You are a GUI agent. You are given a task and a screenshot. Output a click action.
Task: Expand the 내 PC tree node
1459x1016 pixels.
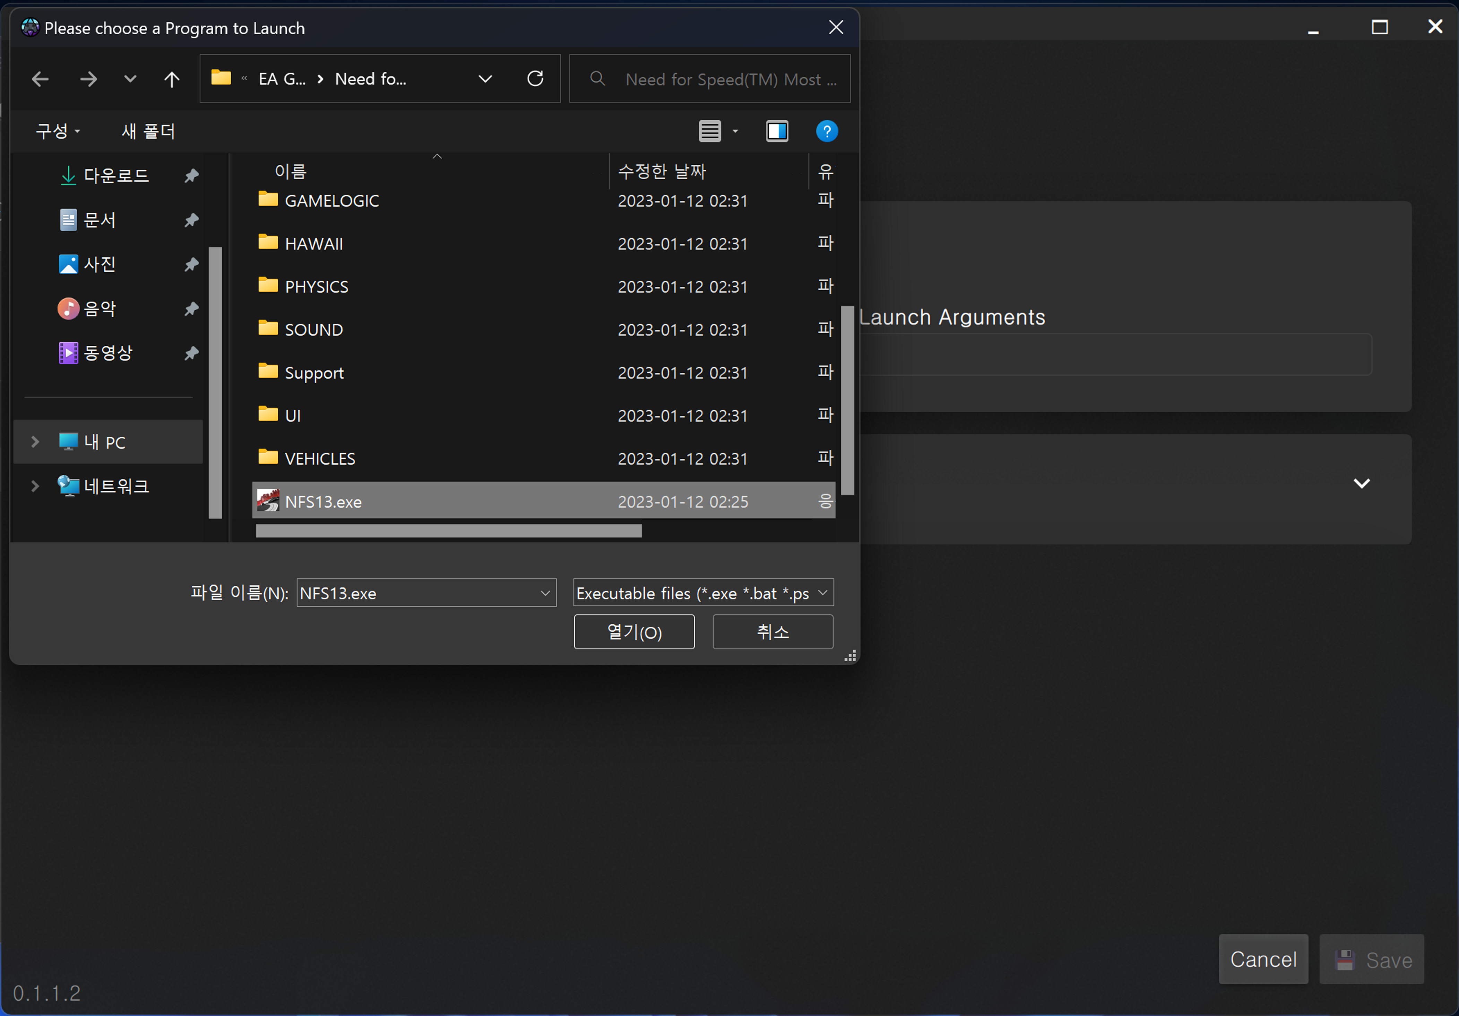coord(36,442)
